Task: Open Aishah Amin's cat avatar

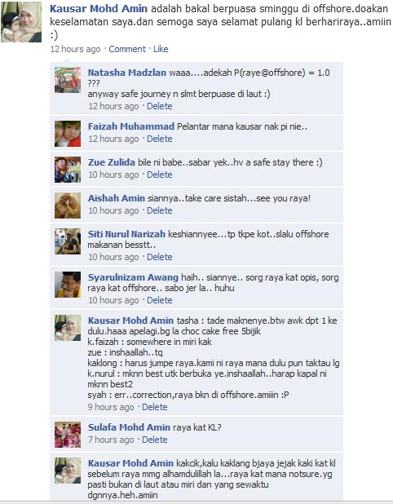Action: [x=68, y=206]
